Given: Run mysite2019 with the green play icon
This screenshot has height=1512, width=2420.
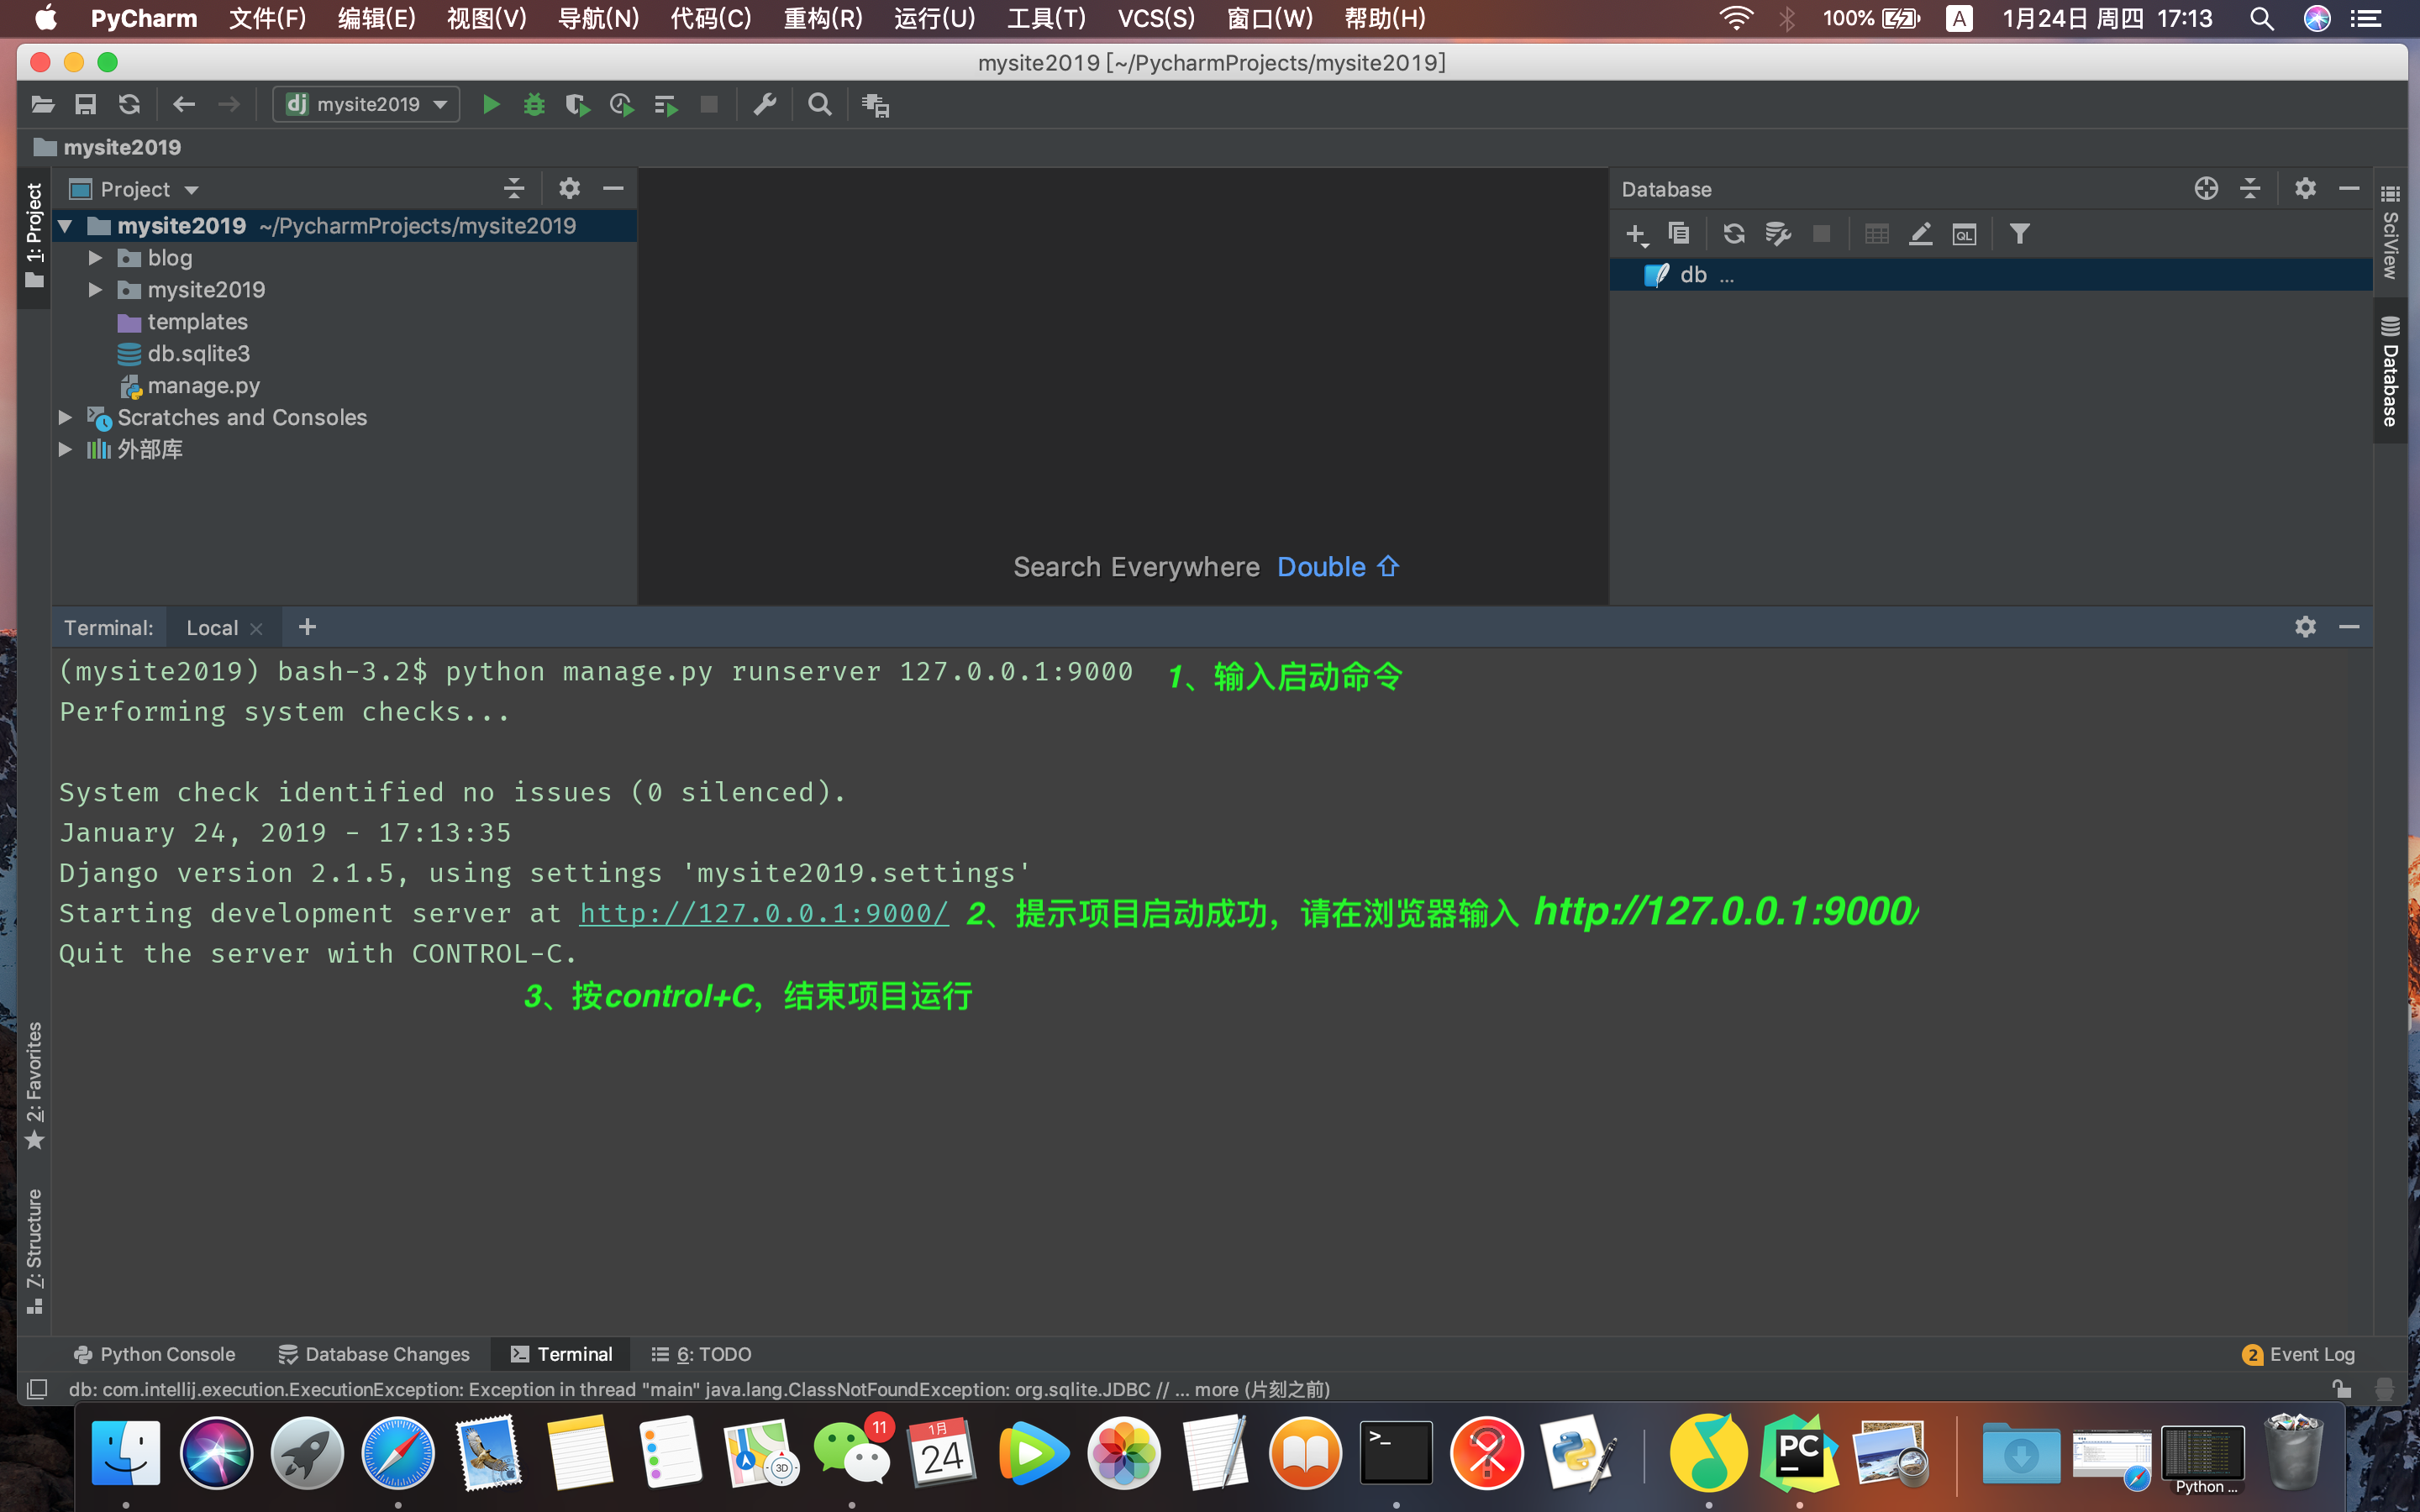Looking at the screenshot, I should click(x=491, y=104).
